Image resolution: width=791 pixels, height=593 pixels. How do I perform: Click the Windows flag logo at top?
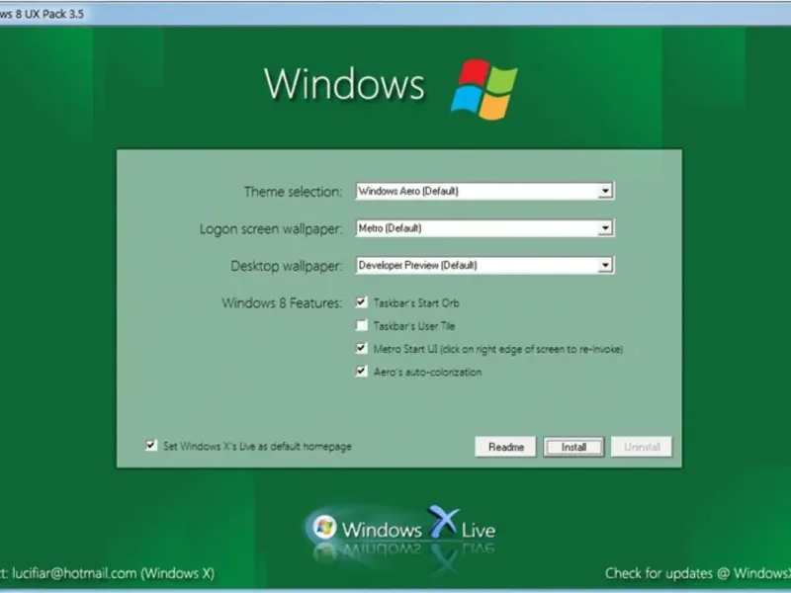point(483,90)
